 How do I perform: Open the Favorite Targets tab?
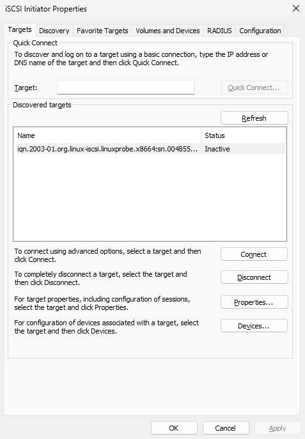point(102,31)
